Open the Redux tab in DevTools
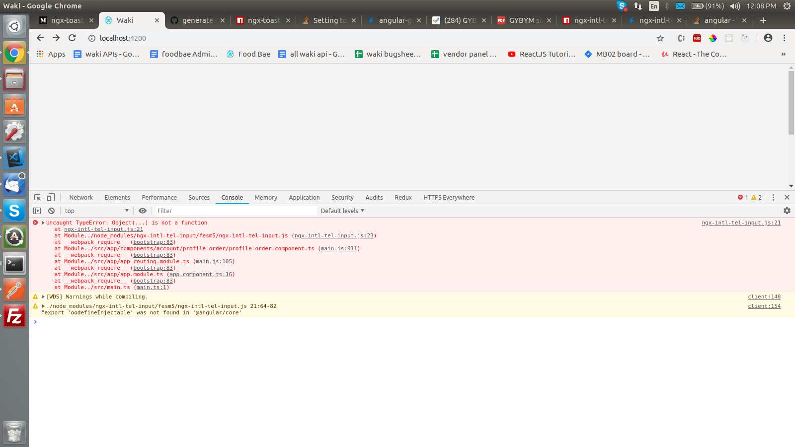 pos(403,197)
